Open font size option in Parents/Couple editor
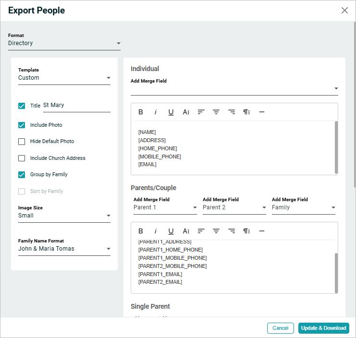Screen dimensions: 356x338 (x=186, y=231)
